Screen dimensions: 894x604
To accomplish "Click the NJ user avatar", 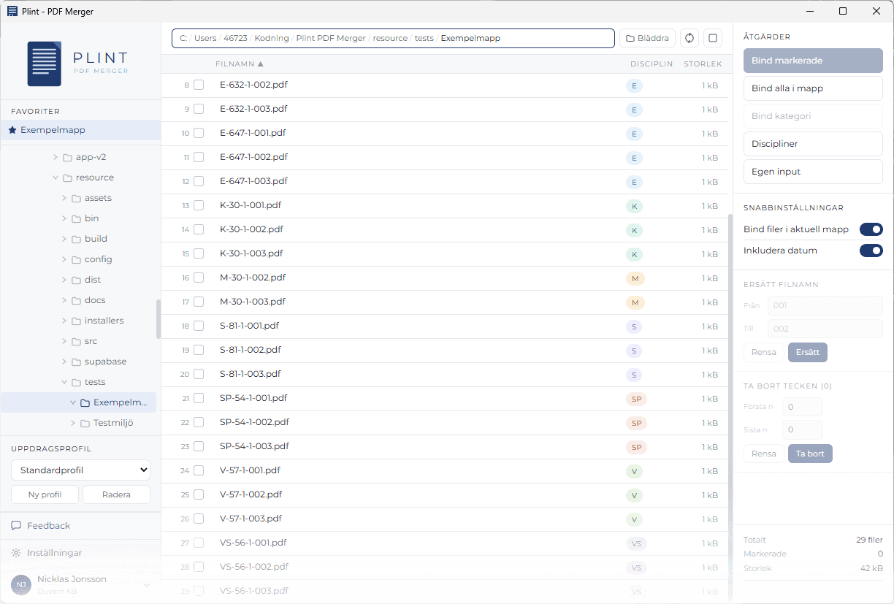I will pos(21,584).
